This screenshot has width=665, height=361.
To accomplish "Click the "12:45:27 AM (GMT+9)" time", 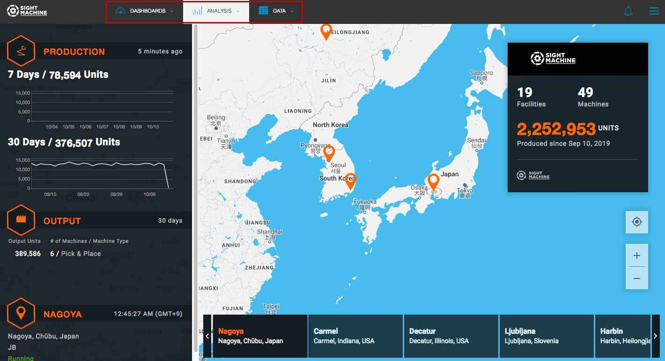I will coord(148,314).
